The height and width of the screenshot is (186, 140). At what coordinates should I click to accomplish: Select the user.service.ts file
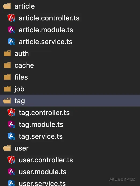42,183
